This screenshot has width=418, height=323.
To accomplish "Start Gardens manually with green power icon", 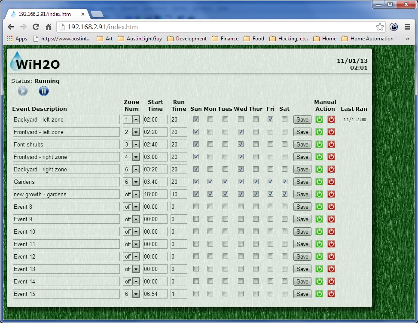I will click(319, 182).
